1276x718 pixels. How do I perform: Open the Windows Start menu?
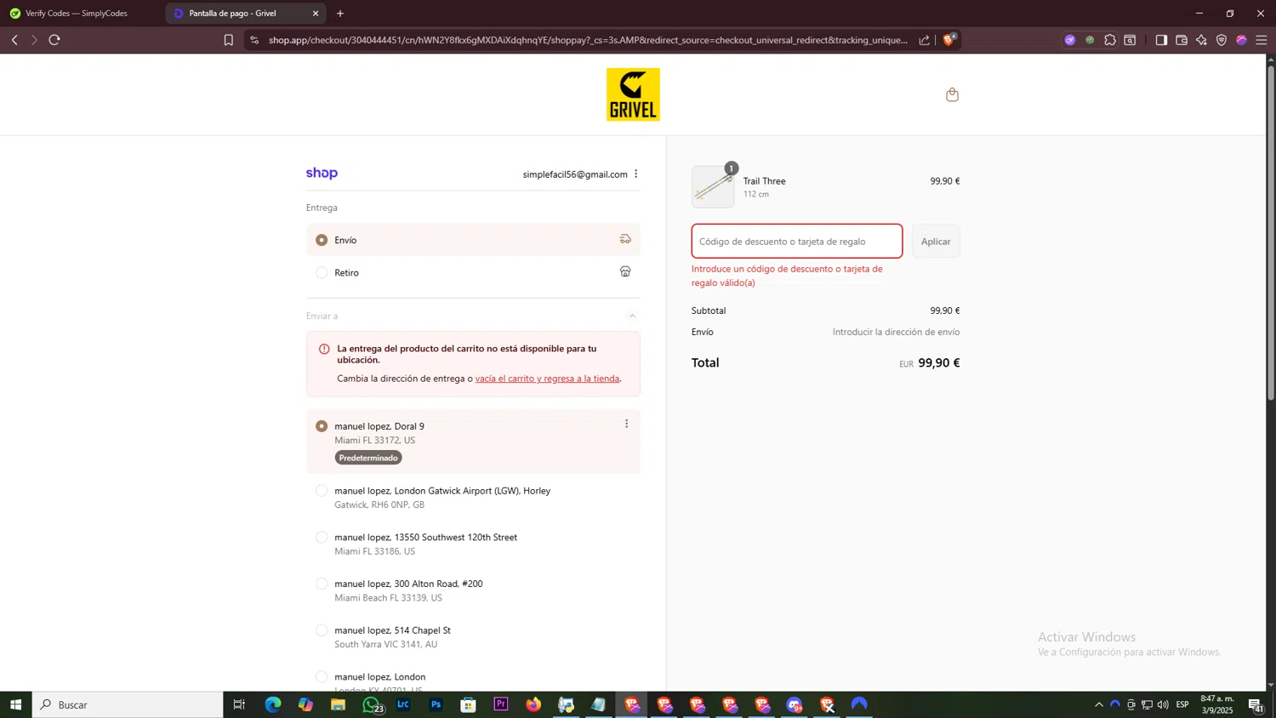pos(15,704)
